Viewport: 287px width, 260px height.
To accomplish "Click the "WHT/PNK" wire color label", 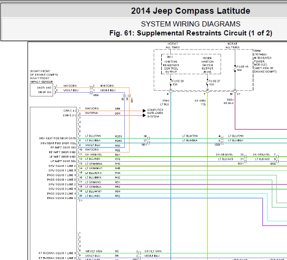I will click(x=92, y=113).
